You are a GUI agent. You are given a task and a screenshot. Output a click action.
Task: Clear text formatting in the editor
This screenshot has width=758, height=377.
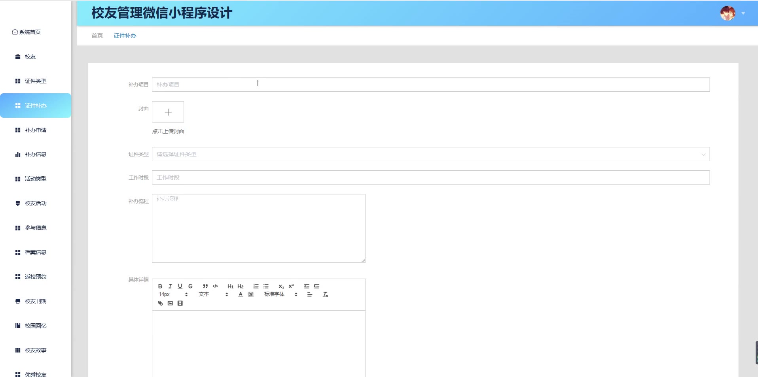tap(326, 294)
